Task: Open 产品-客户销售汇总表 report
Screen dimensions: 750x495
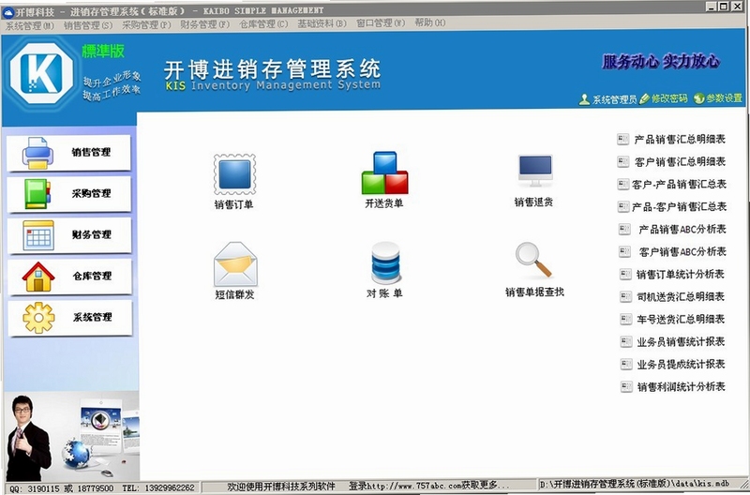Action: (679, 206)
